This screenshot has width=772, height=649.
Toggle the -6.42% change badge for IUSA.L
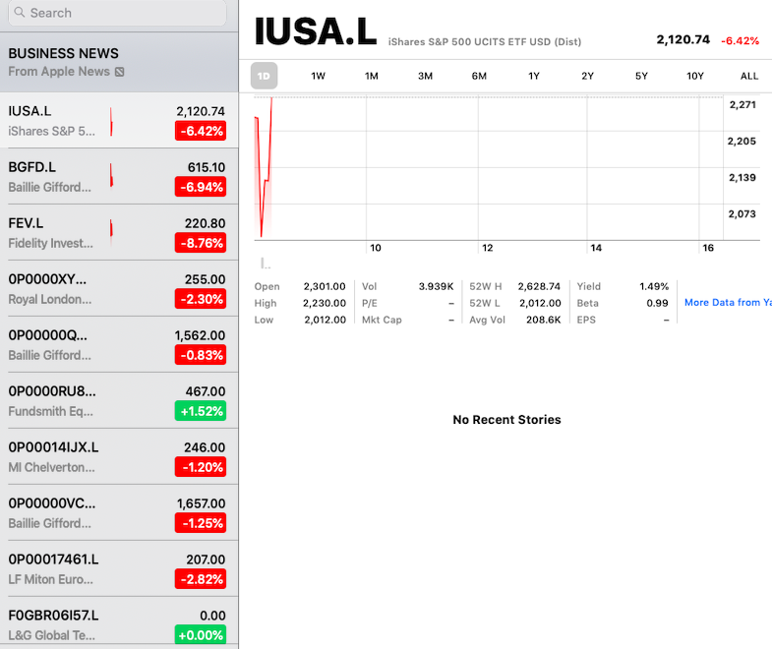tap(201, 131)
